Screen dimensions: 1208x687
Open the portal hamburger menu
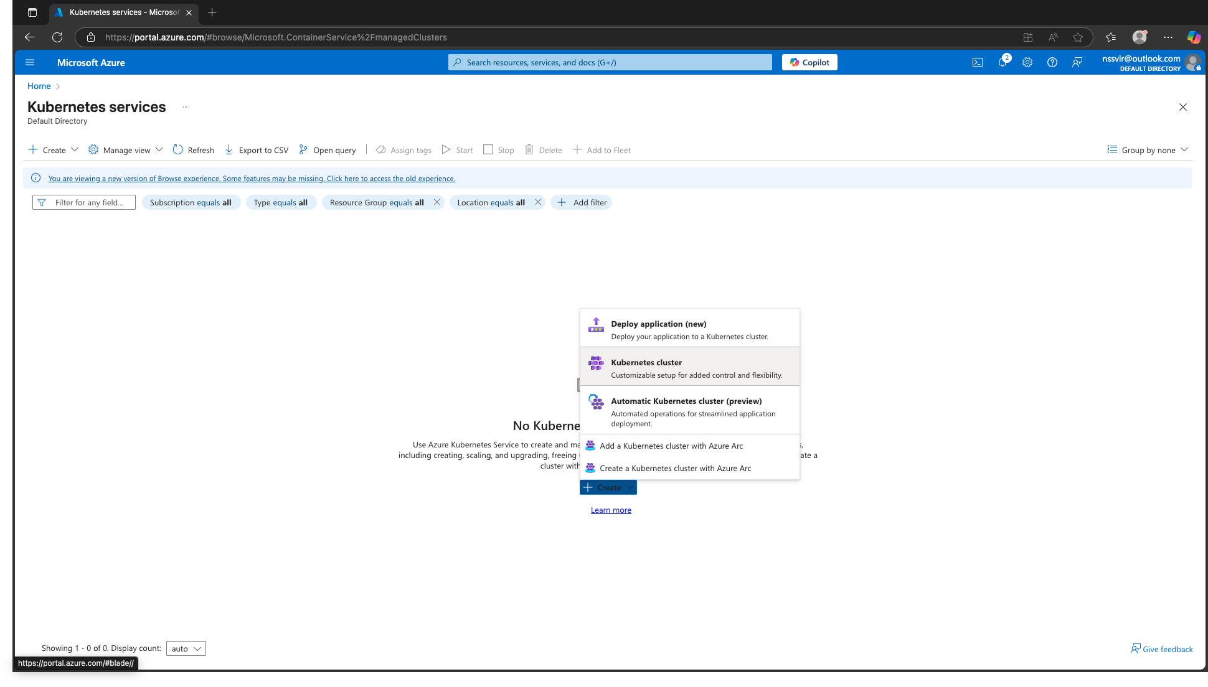pyautogui.click(x=29, y=62)
